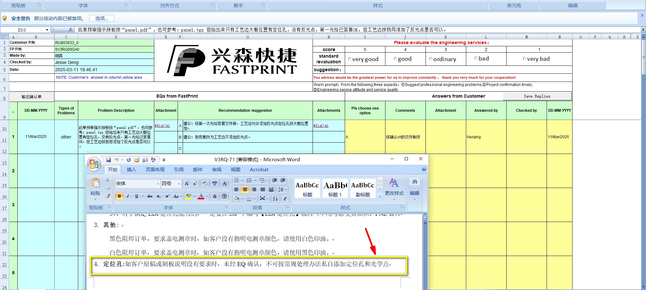Click the Paste icon in Word
The height and width of the screenshot is (290, 646).
point(95,183)
